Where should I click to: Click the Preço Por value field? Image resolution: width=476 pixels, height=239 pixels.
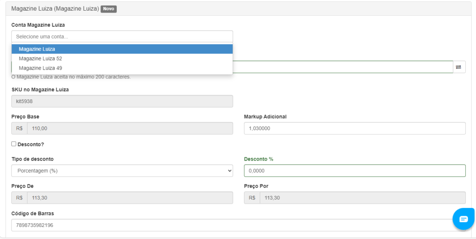[363, 198]
